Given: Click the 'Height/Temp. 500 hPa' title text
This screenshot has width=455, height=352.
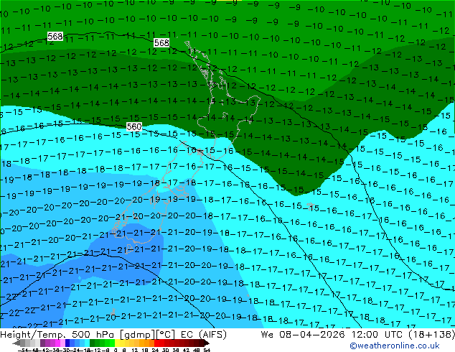Looking at the screenshot, I should click(57, 335).
